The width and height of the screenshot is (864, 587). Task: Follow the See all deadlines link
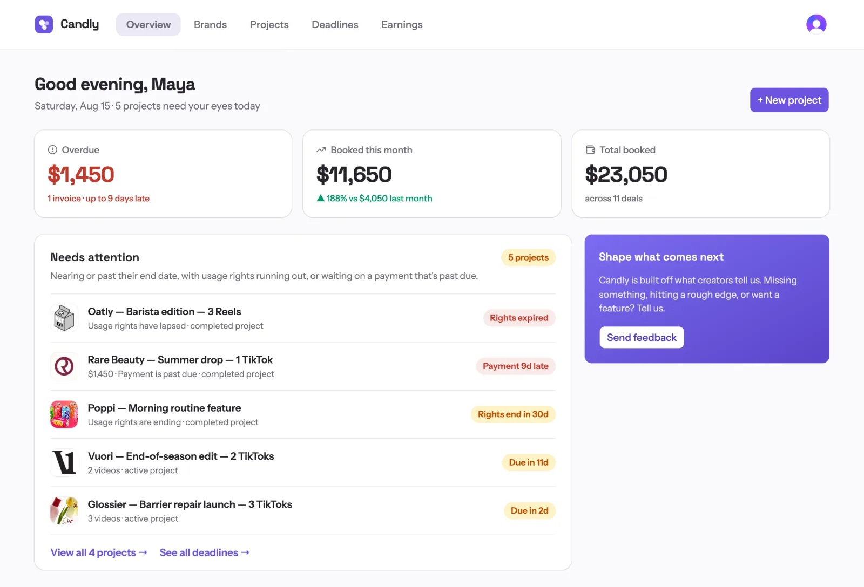point(205,552)
